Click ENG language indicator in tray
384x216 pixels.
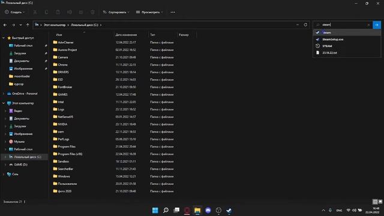click(x=339, y=211)
